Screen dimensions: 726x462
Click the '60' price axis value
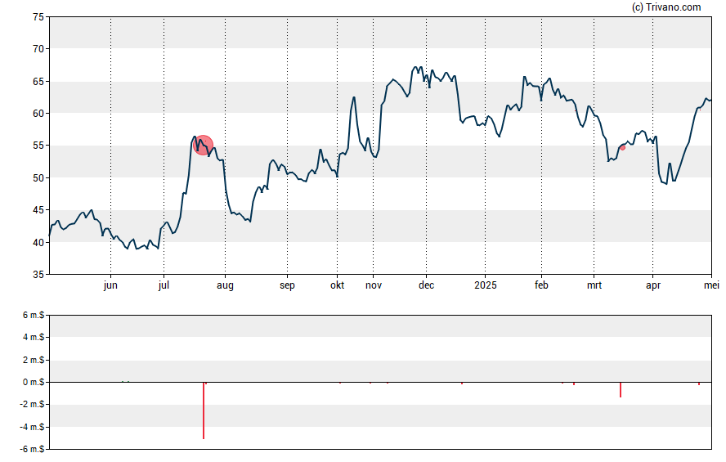coord(38,114)
